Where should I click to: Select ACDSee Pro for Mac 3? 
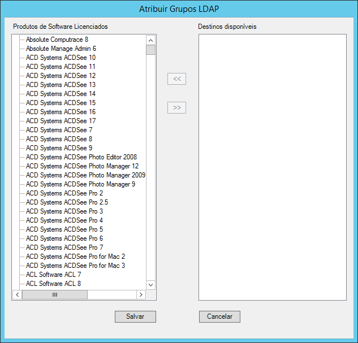76,266
